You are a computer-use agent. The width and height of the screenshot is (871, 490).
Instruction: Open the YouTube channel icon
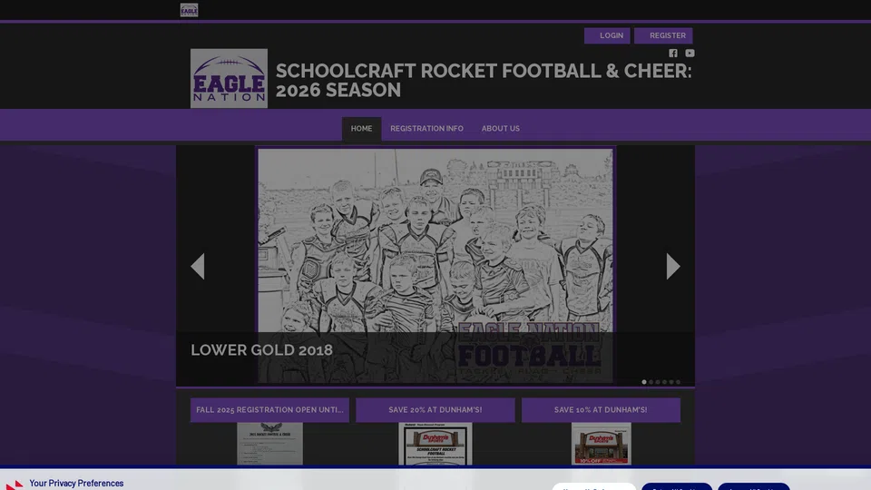(690, 54)
